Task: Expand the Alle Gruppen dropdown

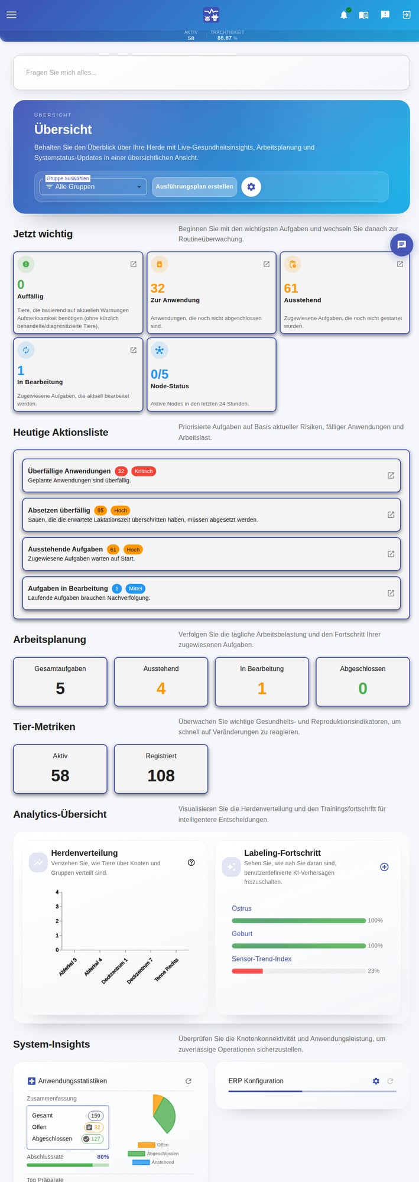Action: tap(93, 187)
